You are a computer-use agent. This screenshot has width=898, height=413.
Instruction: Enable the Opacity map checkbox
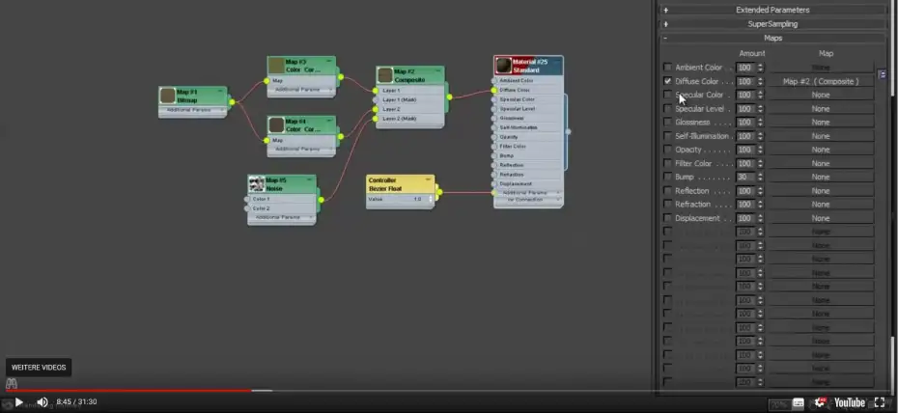click(x=667, y=150)
